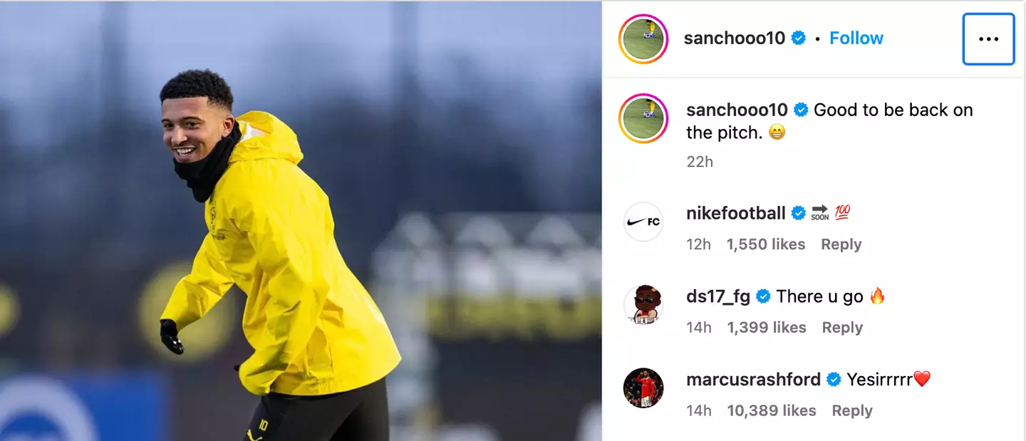Click the verified badge next to header sanchooo10
This screenshot has width=1026, height=441.
[799, 38]
